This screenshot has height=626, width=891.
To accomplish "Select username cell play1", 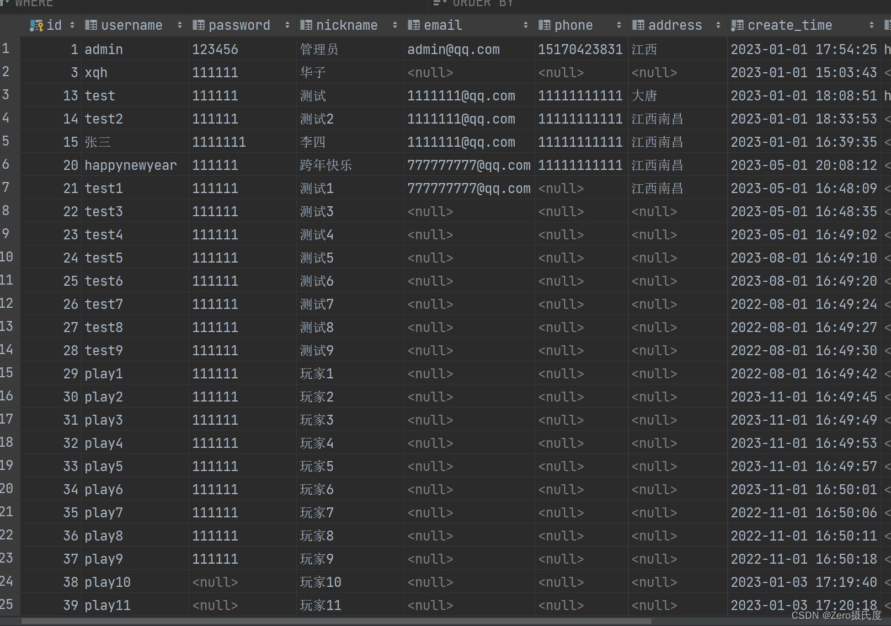I will (134, 374).
